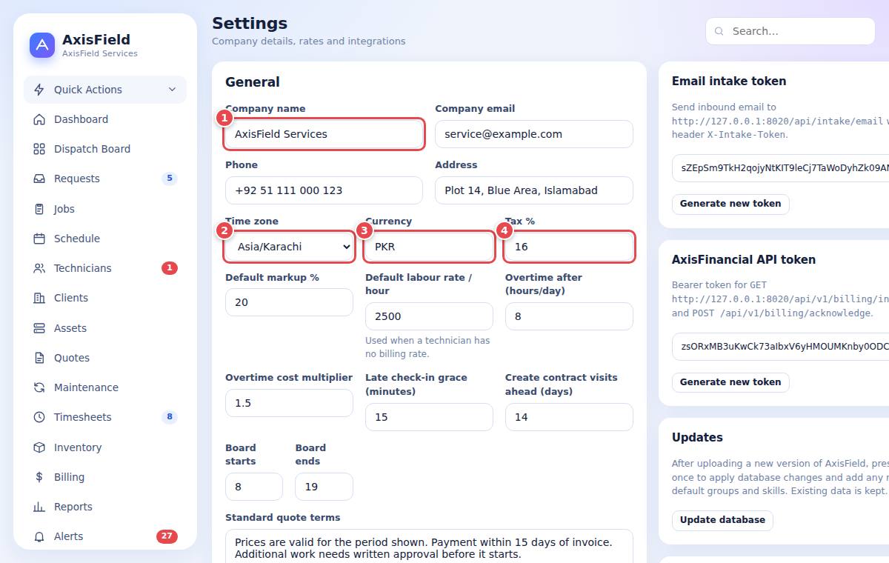Click the Overtime cost multiplier field
The width and height of the screenshot is (889, 563).
(289, 403)
